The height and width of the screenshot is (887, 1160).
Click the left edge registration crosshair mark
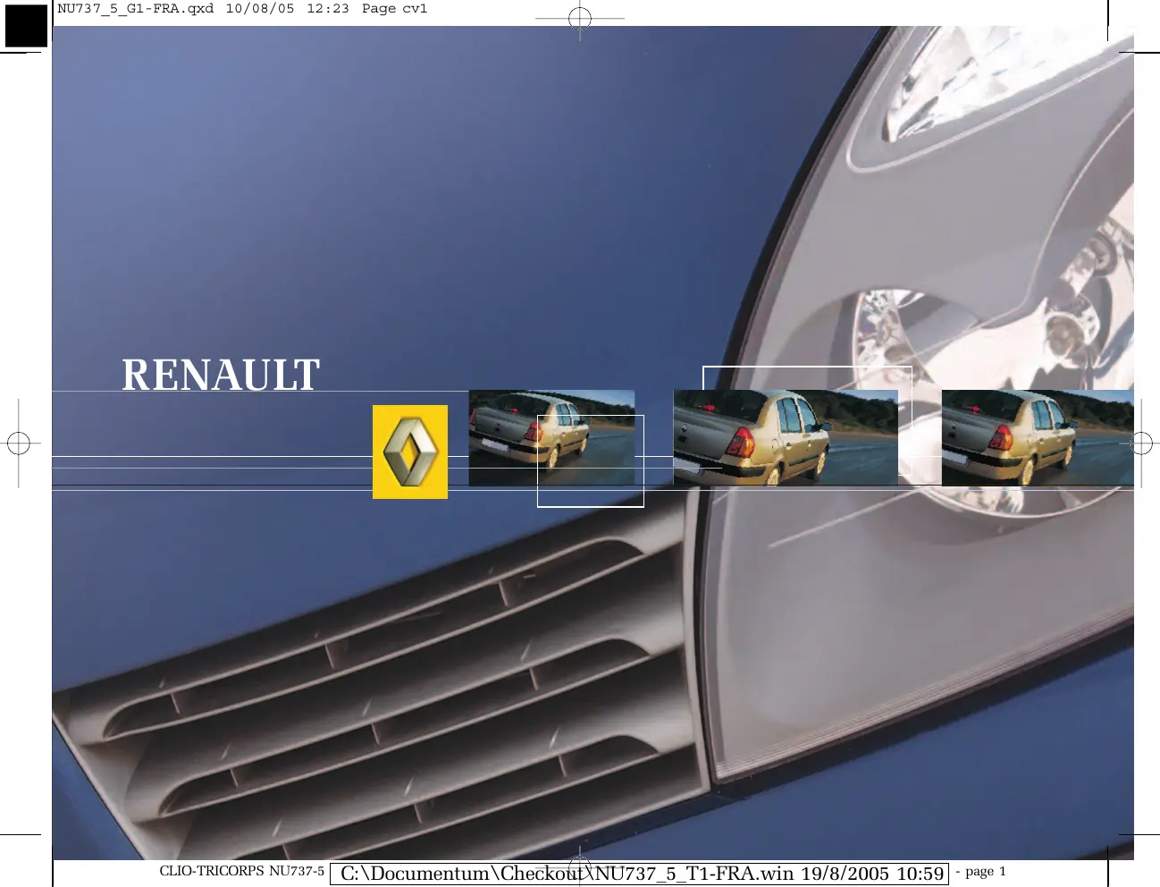(19, 443)
